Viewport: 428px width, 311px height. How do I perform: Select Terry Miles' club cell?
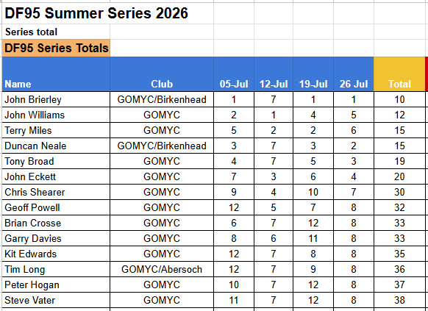(x=162, y=130)
